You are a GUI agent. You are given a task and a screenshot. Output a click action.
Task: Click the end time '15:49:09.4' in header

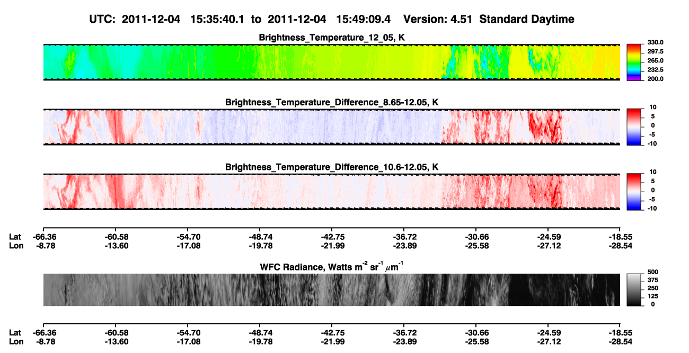click(364, 19)
